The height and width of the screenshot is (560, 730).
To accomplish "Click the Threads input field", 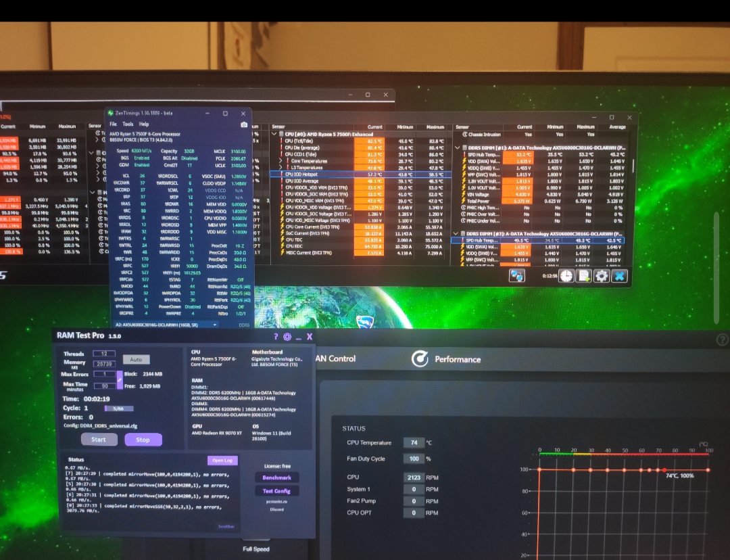I will click(104, 354).
